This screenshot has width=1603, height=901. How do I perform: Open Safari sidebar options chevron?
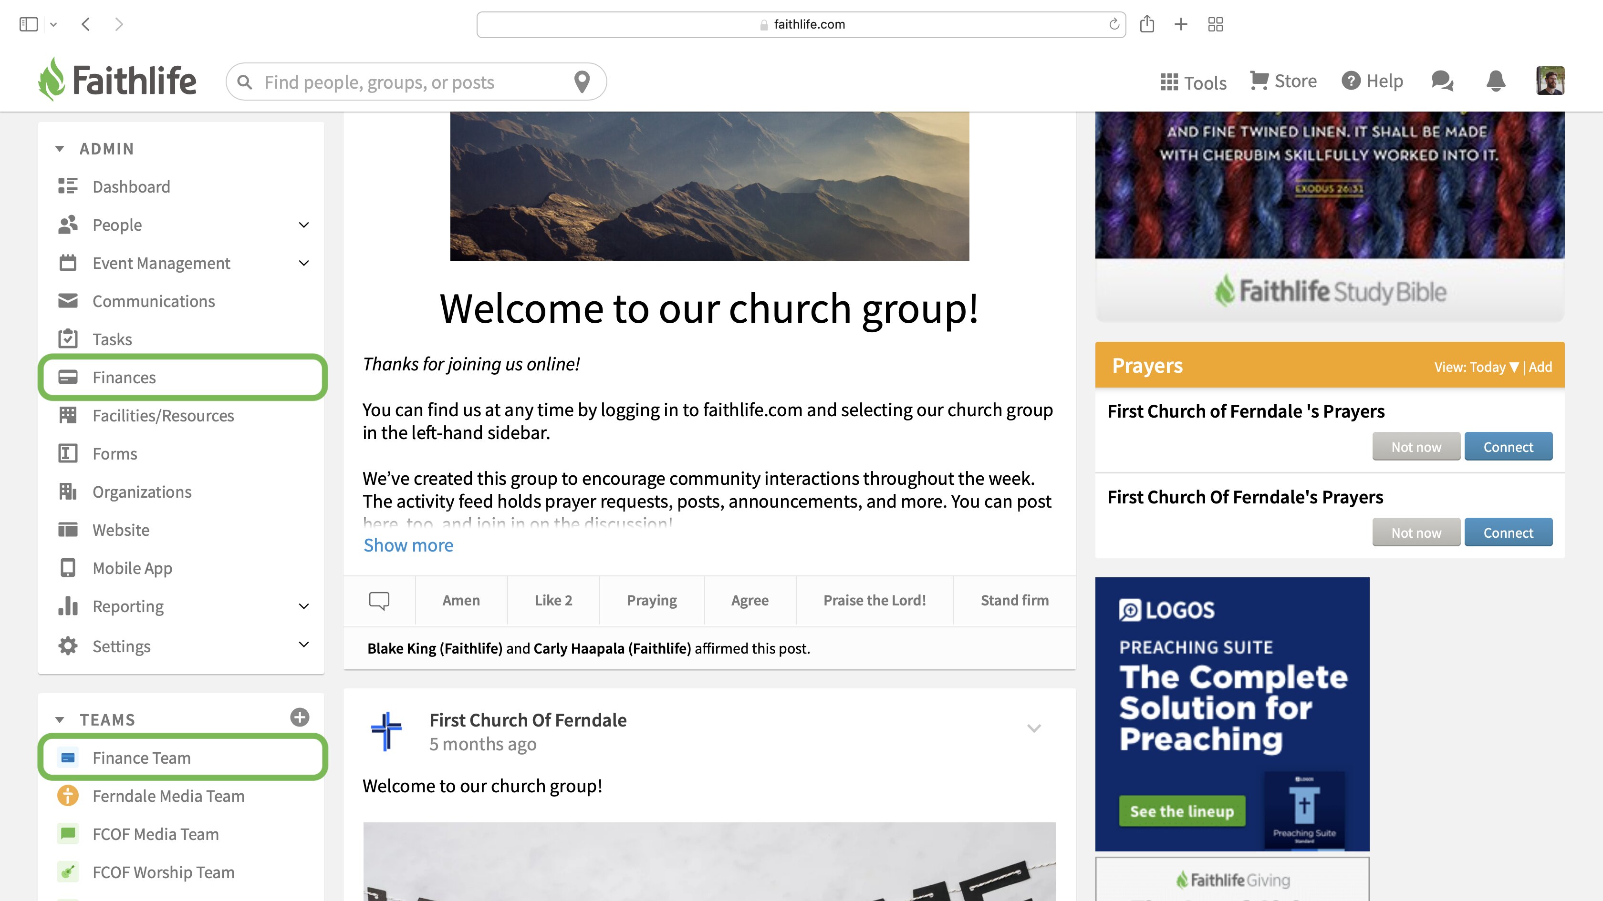pyautogui.click(x=53, y=24)
